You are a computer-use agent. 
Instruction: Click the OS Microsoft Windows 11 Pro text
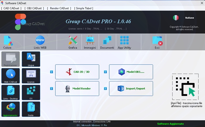pos(92,125)
